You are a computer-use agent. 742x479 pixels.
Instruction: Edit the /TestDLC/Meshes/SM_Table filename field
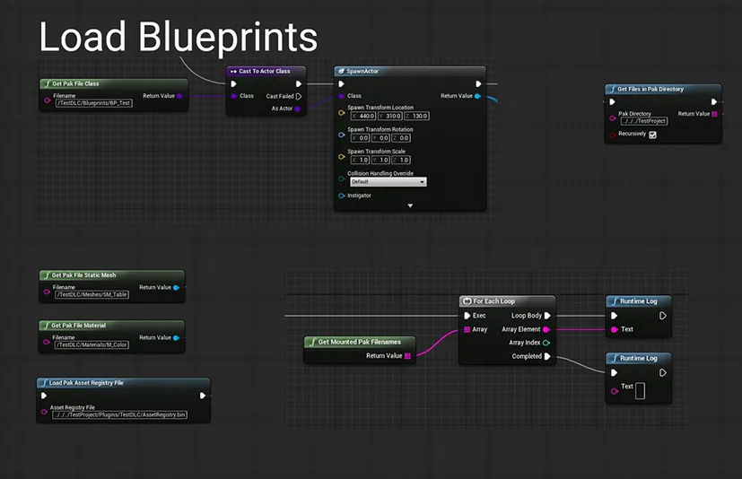92,294
